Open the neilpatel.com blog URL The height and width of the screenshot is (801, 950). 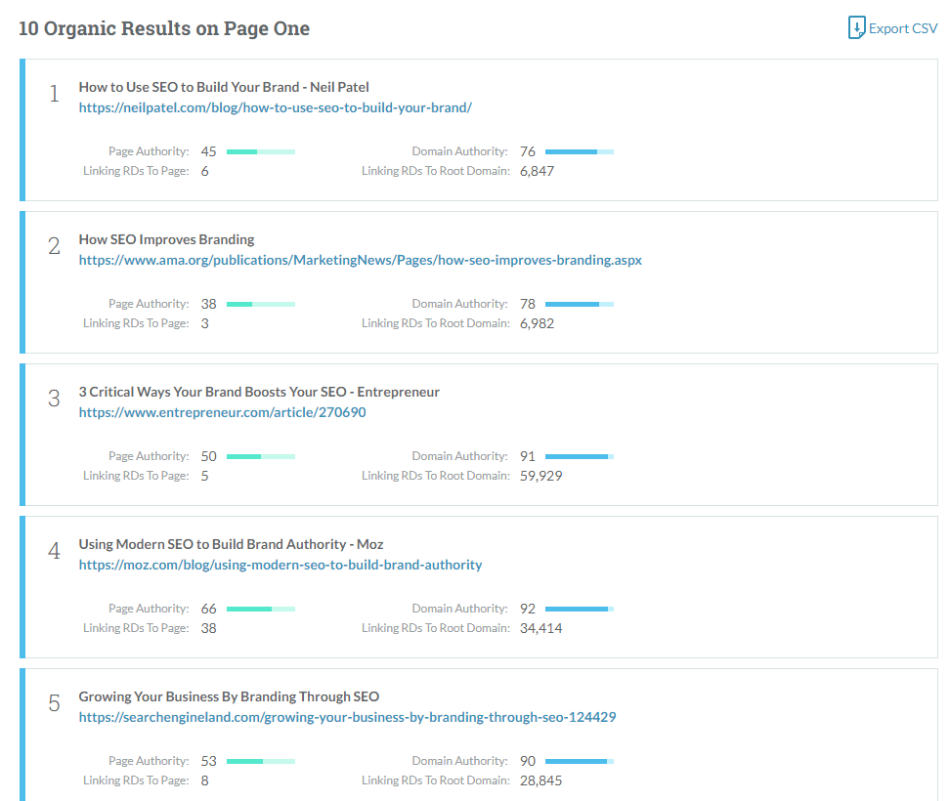[x=275, y=107]
